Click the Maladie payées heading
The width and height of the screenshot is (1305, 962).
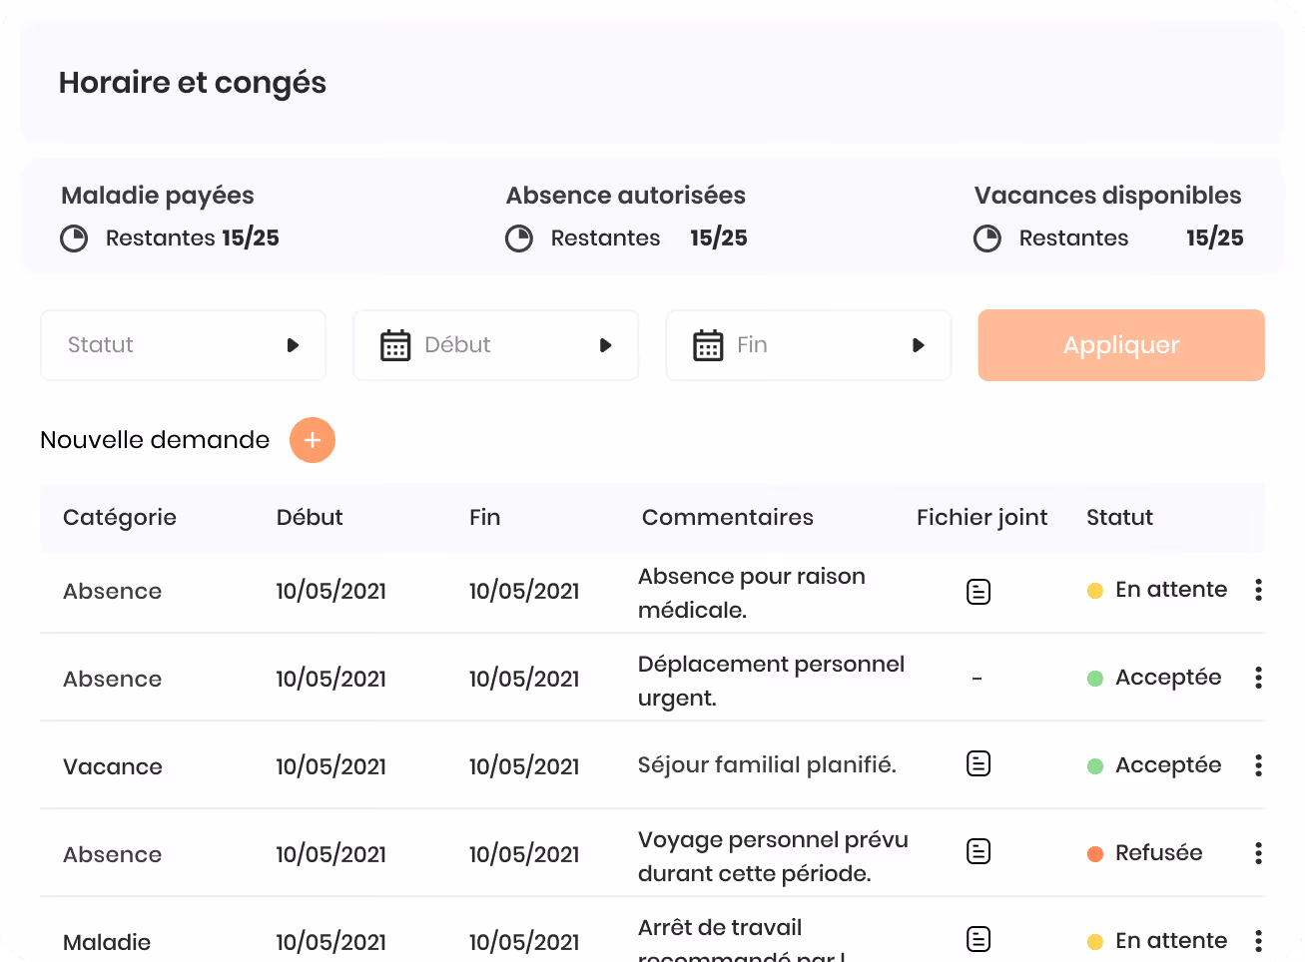tap(158, 196)
